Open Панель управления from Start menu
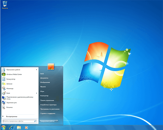This screenshot has width=163, height=130. tap(47, 100)
